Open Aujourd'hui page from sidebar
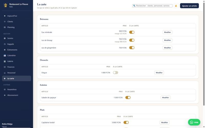Viewport: 205px width, 128px height. (16, 16)
